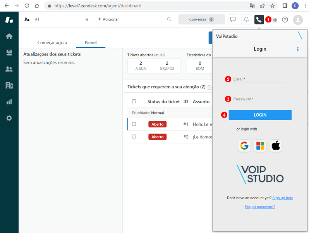Click the Password input field
This screenshot has width=309, height=233.
pyautogui.click(x=260, y=99)
